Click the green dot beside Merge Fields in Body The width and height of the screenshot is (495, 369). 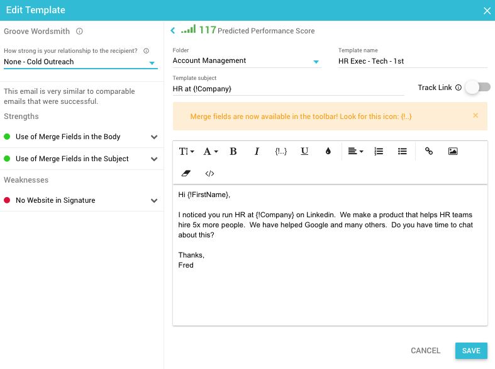tap(7, 137)
